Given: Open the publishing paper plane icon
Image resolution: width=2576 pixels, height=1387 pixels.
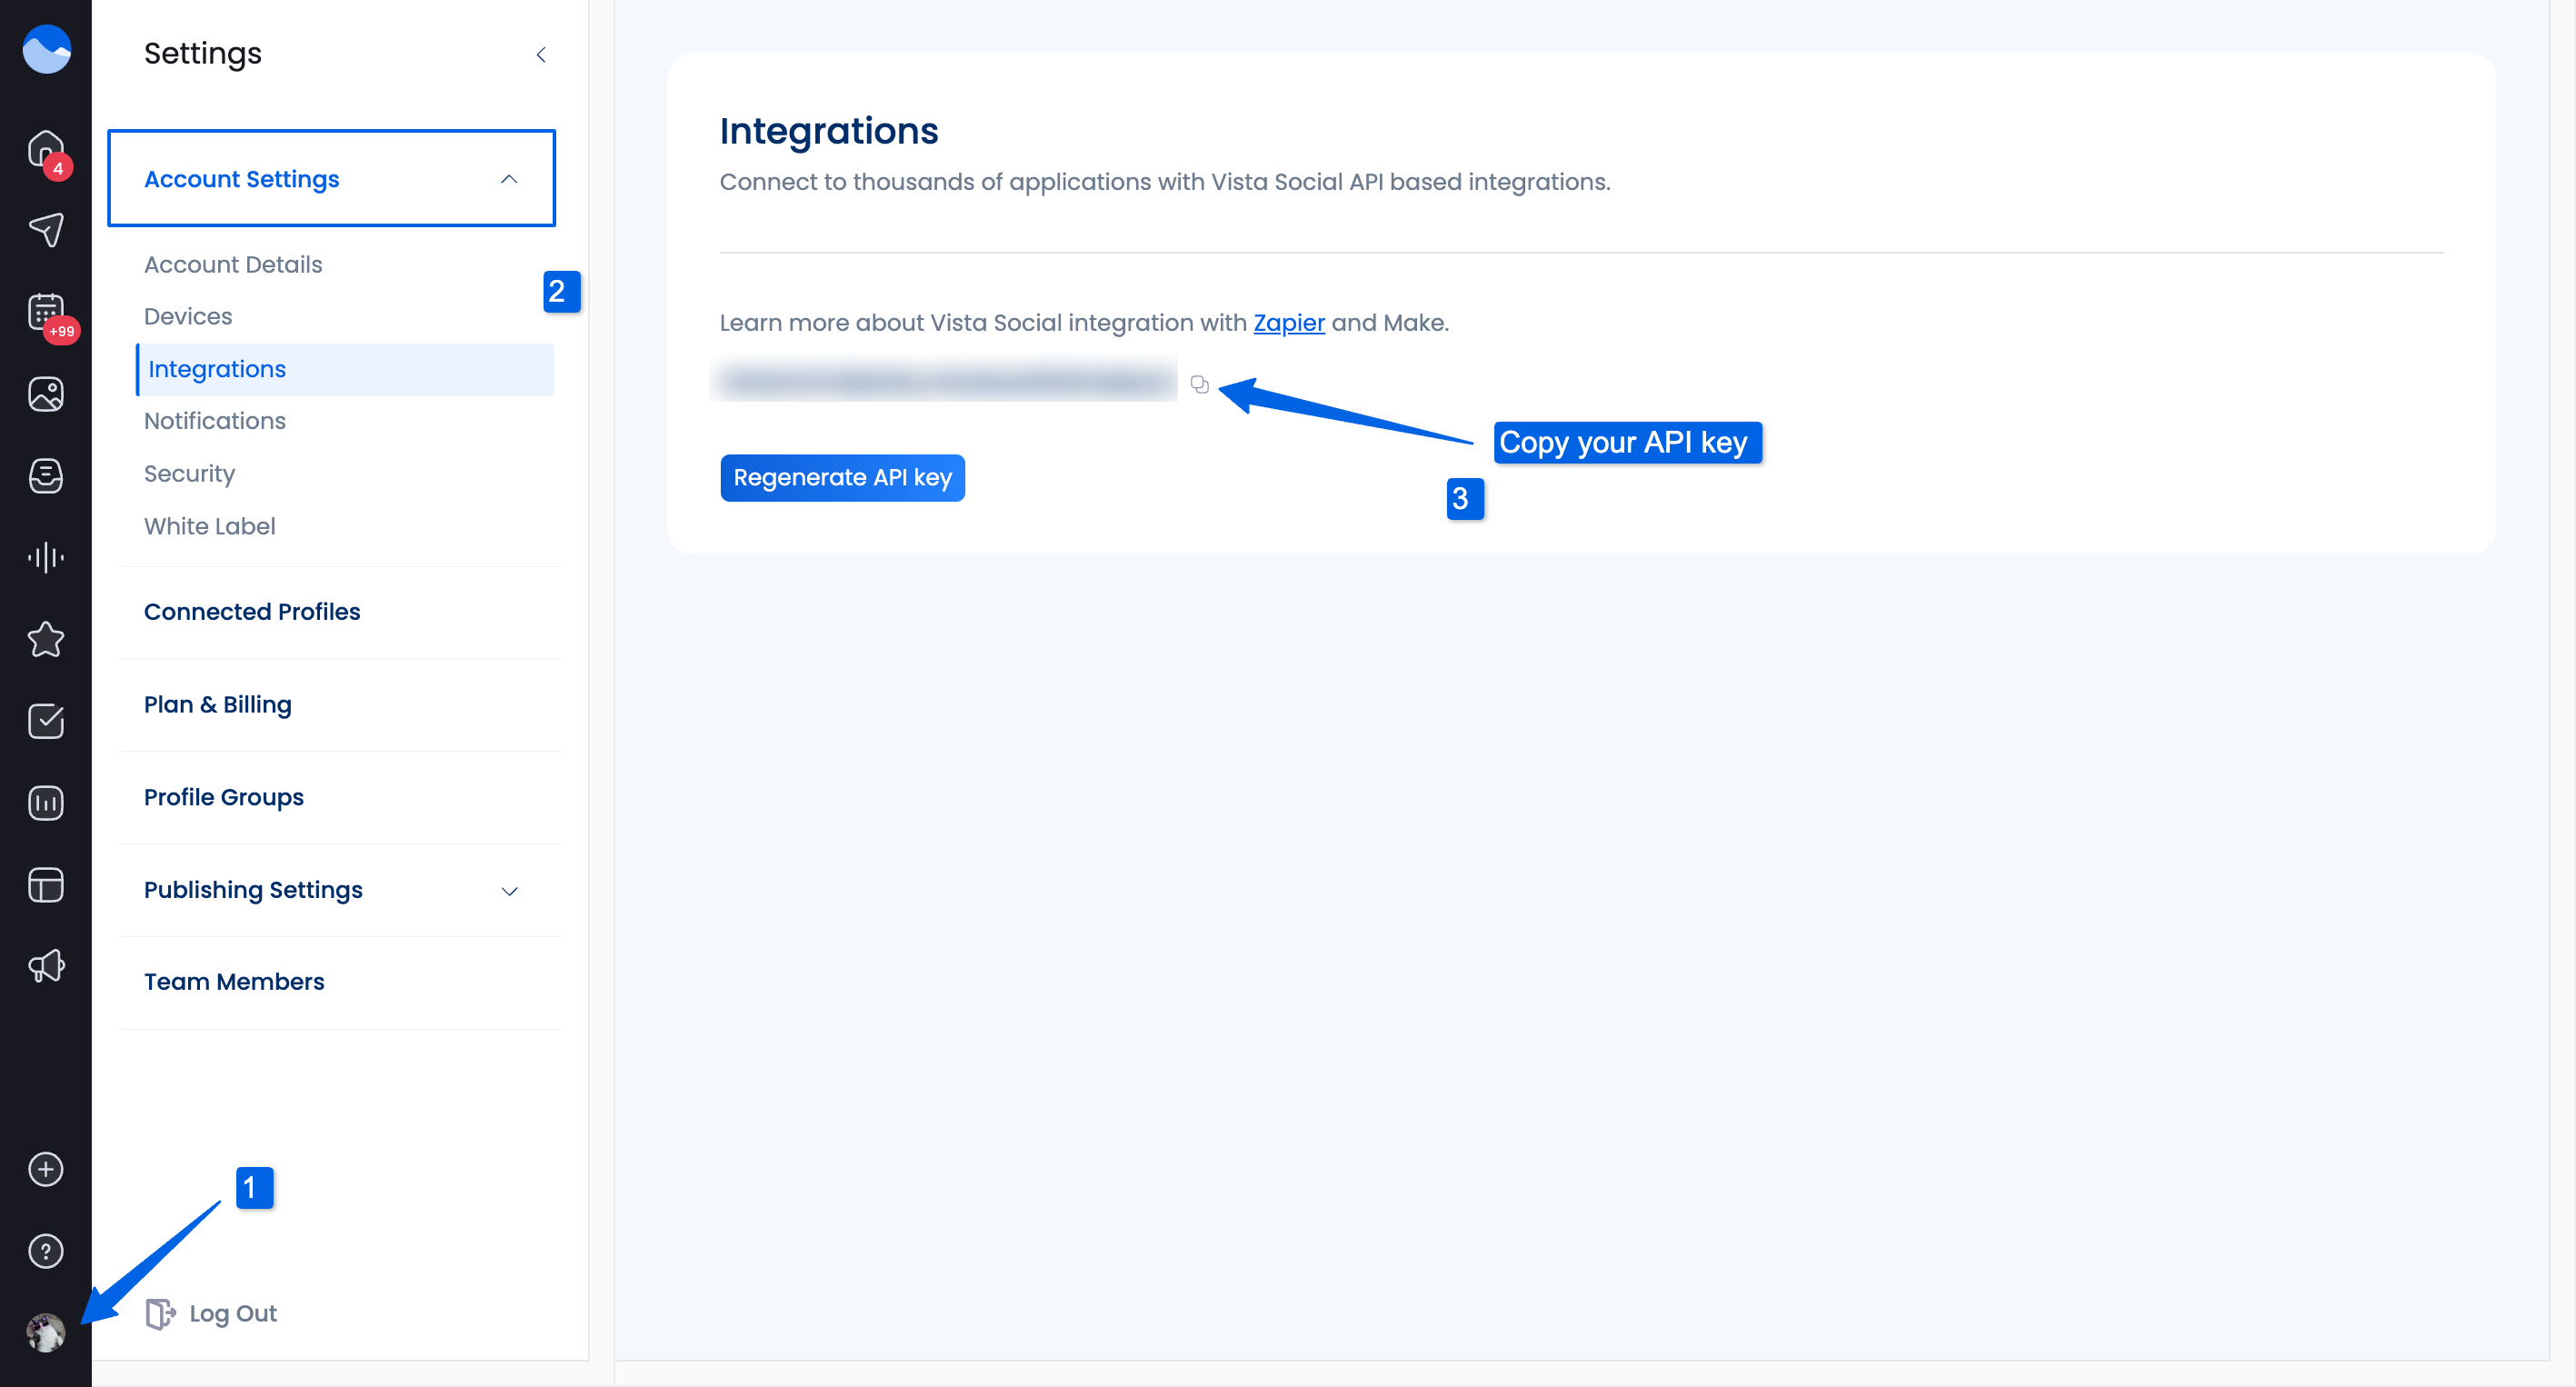Looking at the screenshot, I should (x=46, y=230).
